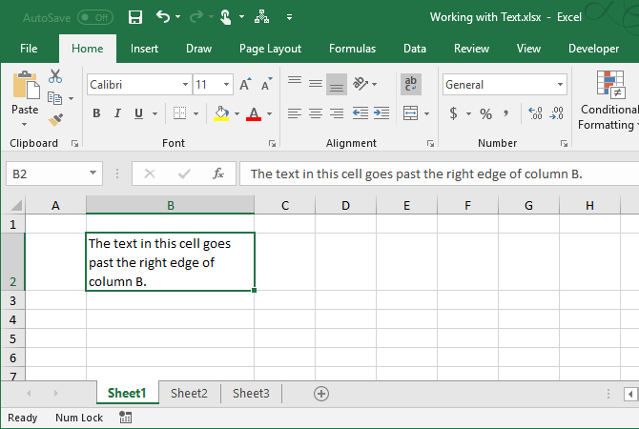Open the General number format dropdown
This screenshot has height=429, width=639.
click(560, 85)
